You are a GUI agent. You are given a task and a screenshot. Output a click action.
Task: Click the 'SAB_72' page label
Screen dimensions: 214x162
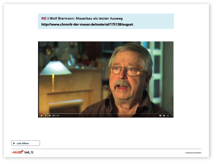tap(29, 153)
